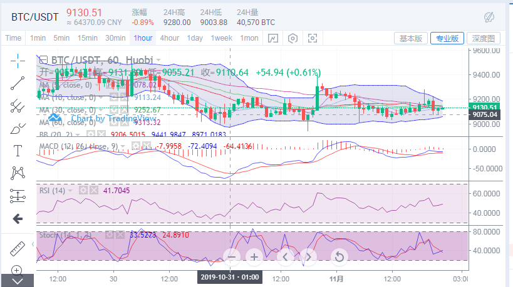Select the zoom-in magnifier tool
Screen dimensions: 513x287
pyautogui.click(x=17, y=270)
